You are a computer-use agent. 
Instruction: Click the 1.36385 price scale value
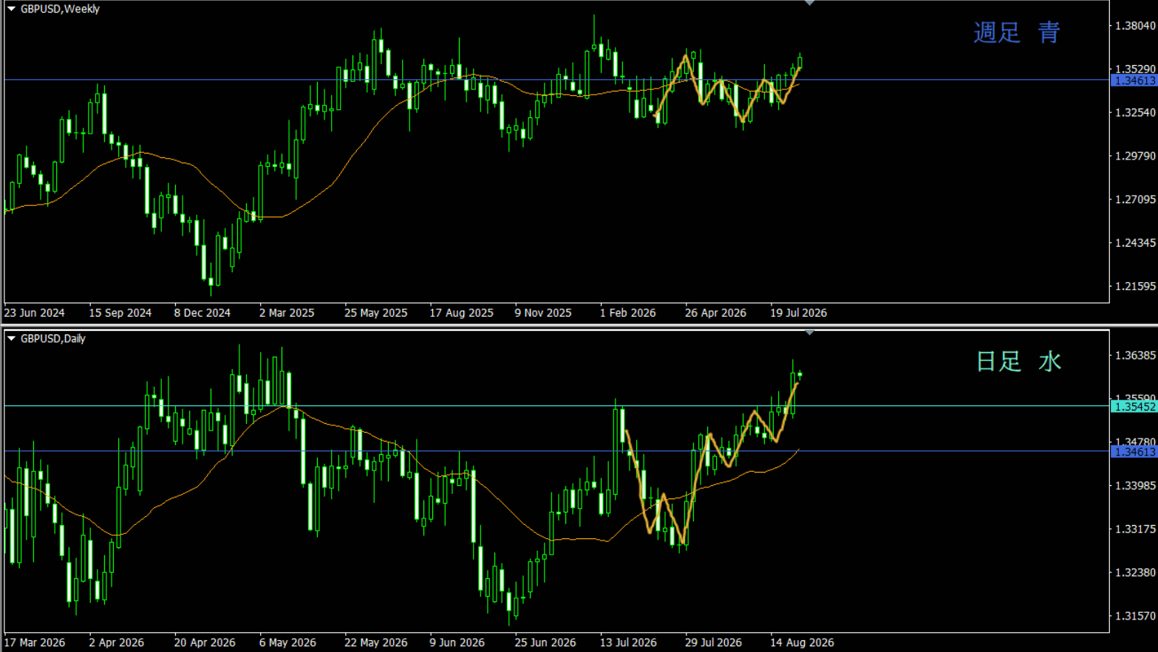point(1135,356)
